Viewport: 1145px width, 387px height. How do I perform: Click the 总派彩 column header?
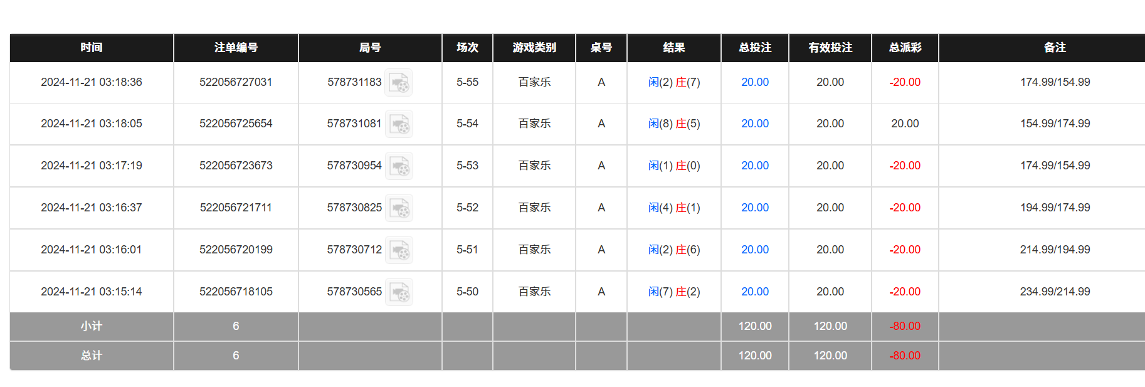pyautogui.click(x=904, y=48)
